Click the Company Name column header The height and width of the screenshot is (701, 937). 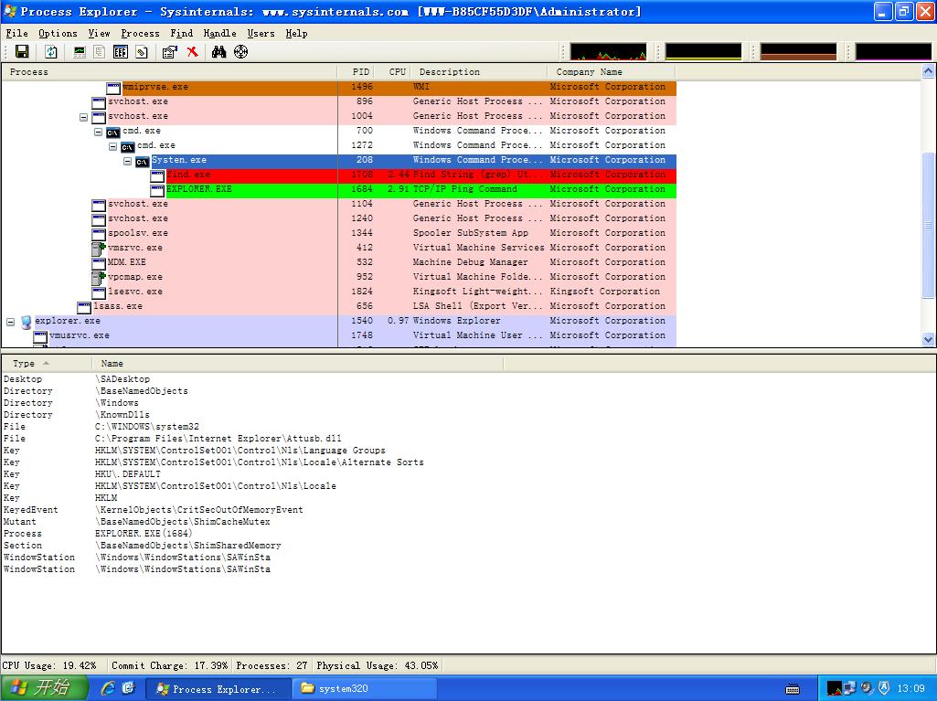click(x=589, y=71)
